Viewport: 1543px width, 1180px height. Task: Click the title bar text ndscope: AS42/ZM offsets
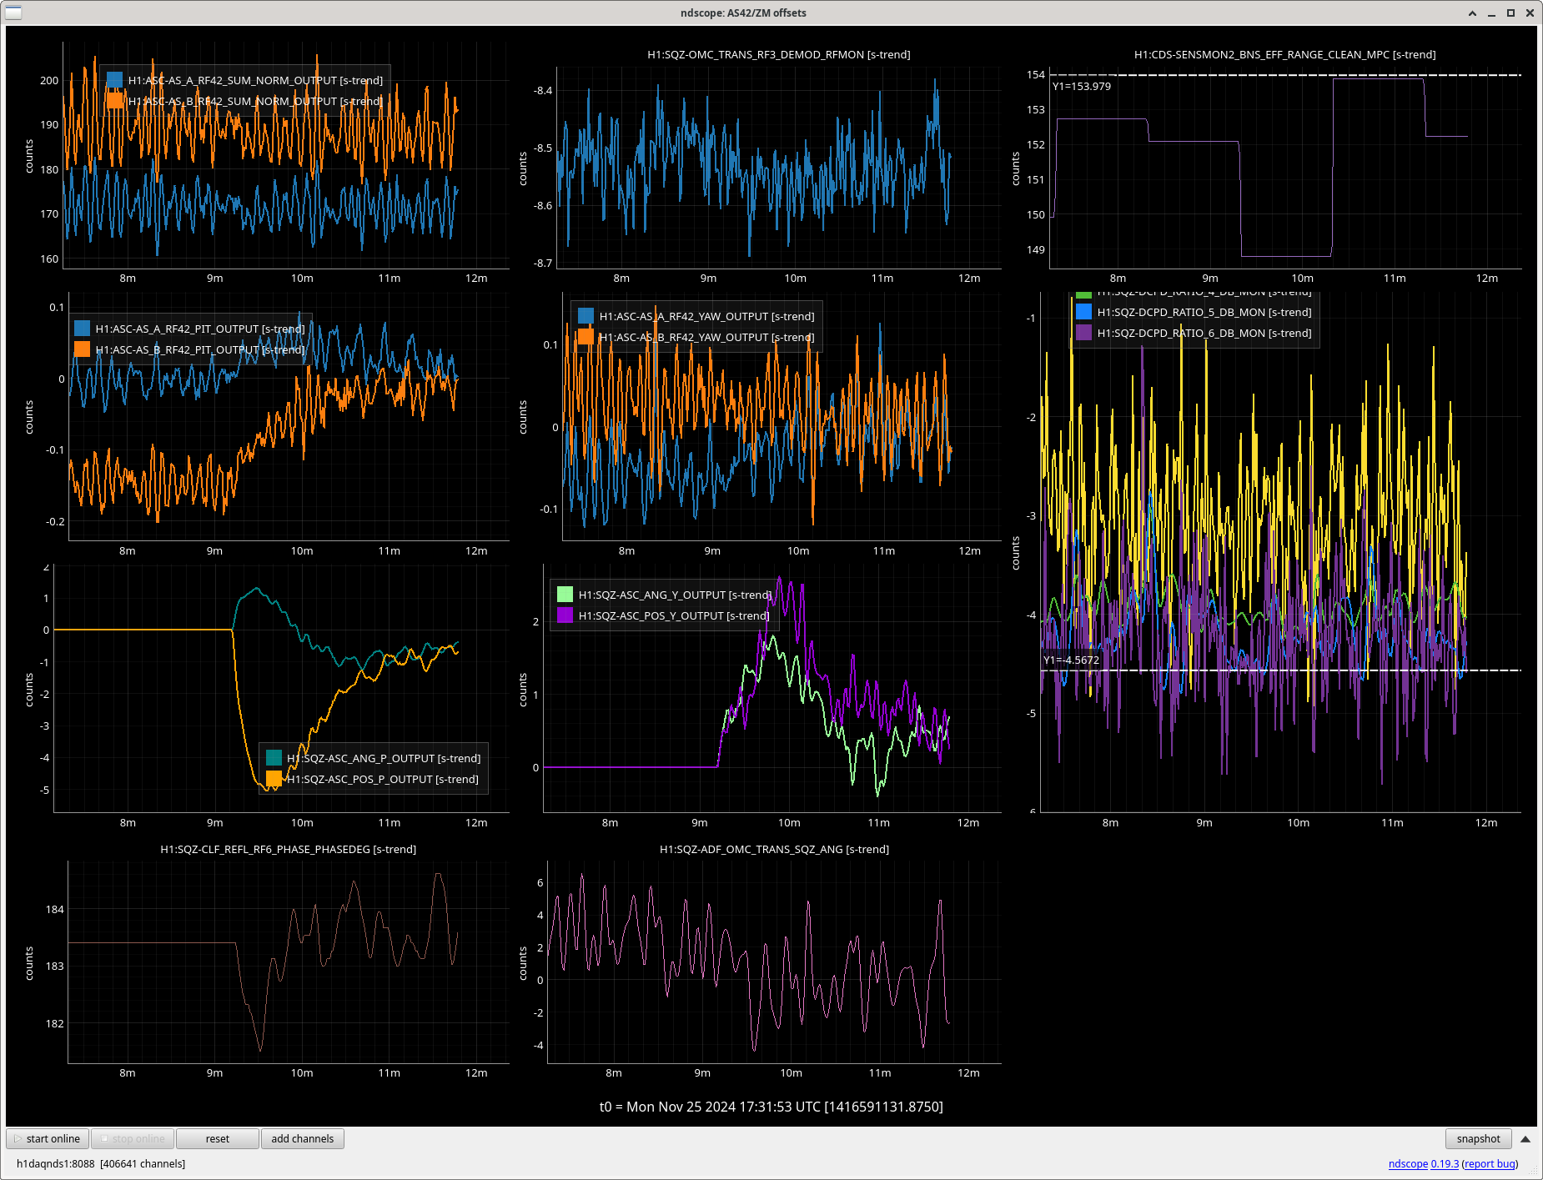743,13
